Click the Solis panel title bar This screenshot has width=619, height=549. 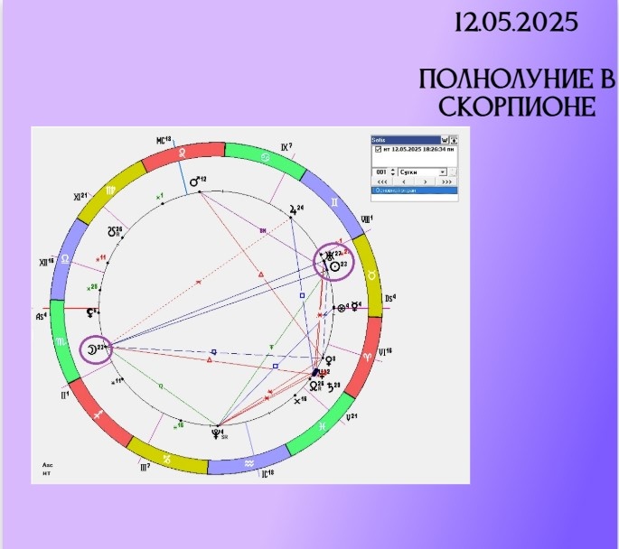[406, 140]
